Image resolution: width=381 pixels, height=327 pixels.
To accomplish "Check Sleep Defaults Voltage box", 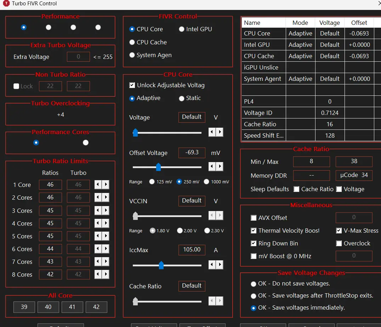I will (x=339, y=189).
